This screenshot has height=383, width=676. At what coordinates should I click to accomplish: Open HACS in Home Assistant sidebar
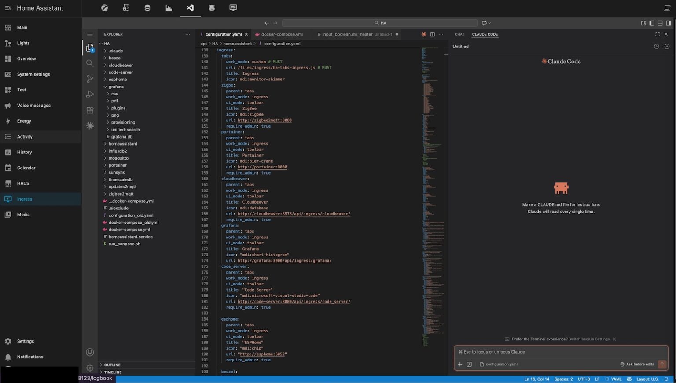click(40, 183)
